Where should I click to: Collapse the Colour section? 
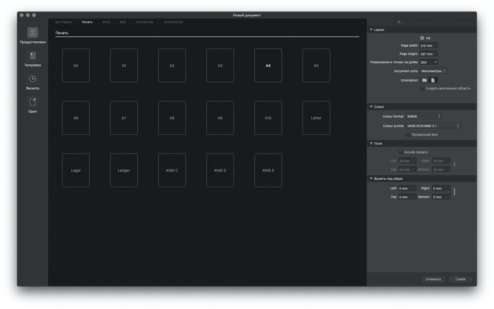[371, 106]
